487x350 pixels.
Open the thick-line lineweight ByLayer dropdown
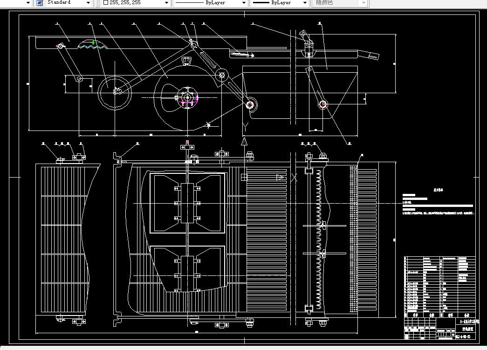pos(280,3)
